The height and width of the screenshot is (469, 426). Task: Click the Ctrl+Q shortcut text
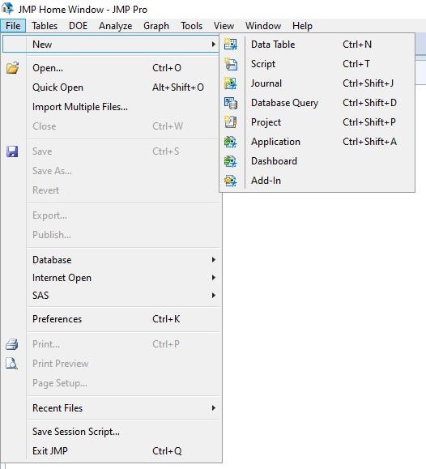[167, 450]
